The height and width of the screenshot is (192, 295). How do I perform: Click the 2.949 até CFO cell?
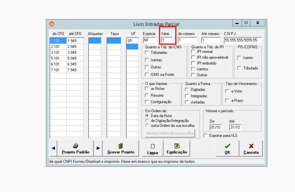[x=75, y=47]
